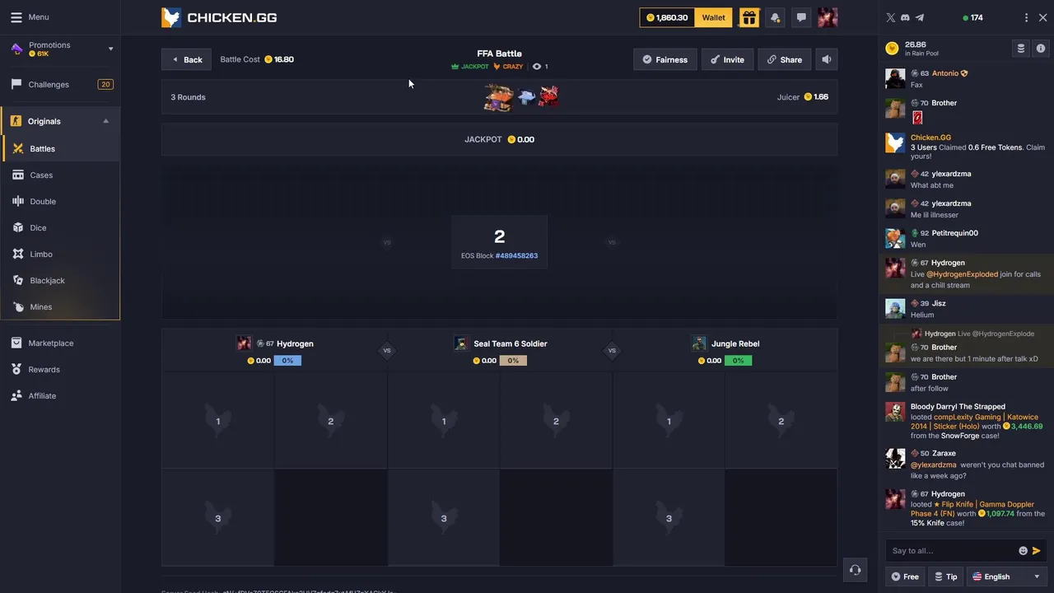Open Rewards in sidebar
Screen dimensions: 1054x593
pos(60,370)
